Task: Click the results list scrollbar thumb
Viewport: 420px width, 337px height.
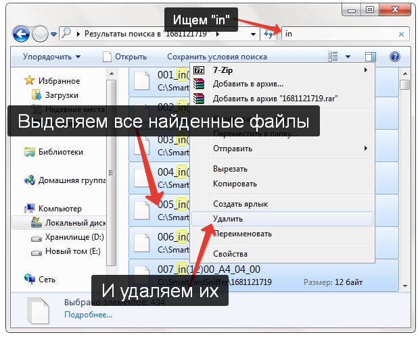Action: pos(405,85)
